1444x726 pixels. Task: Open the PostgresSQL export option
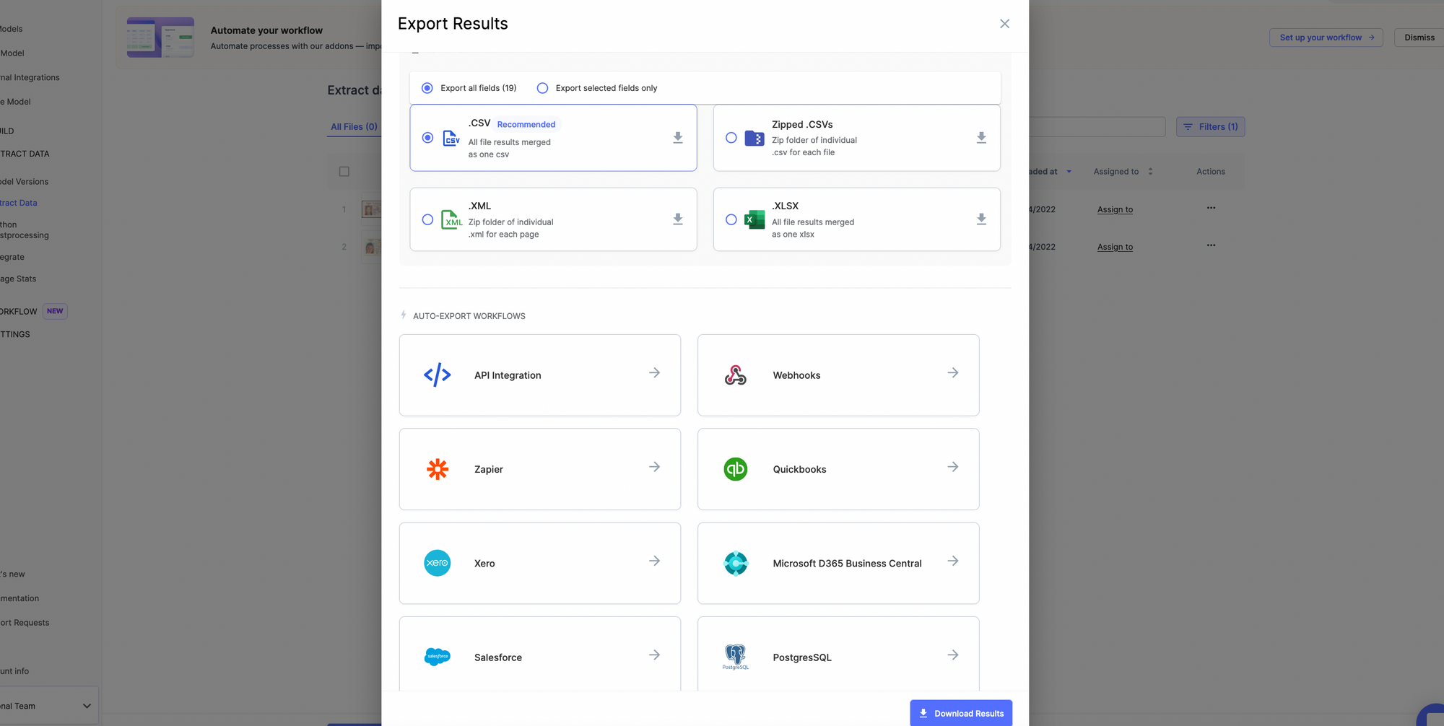coord(838,657)
